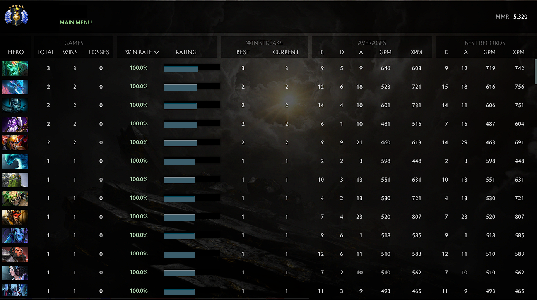Sort by Averages K column
The width and height of the screenshot is (537, 300).
click(322, 52)
